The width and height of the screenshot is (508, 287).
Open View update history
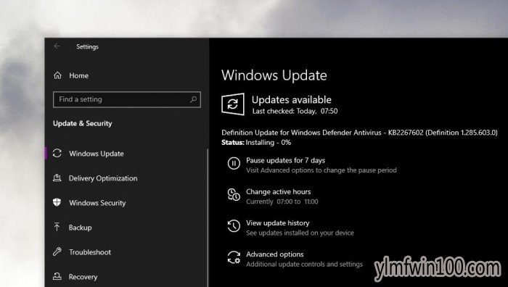(x=278, y=223)
